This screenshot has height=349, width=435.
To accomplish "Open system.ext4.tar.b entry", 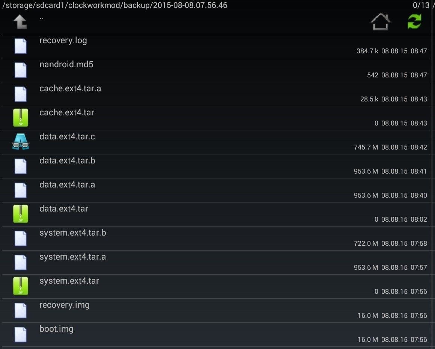I will point(217,238).
